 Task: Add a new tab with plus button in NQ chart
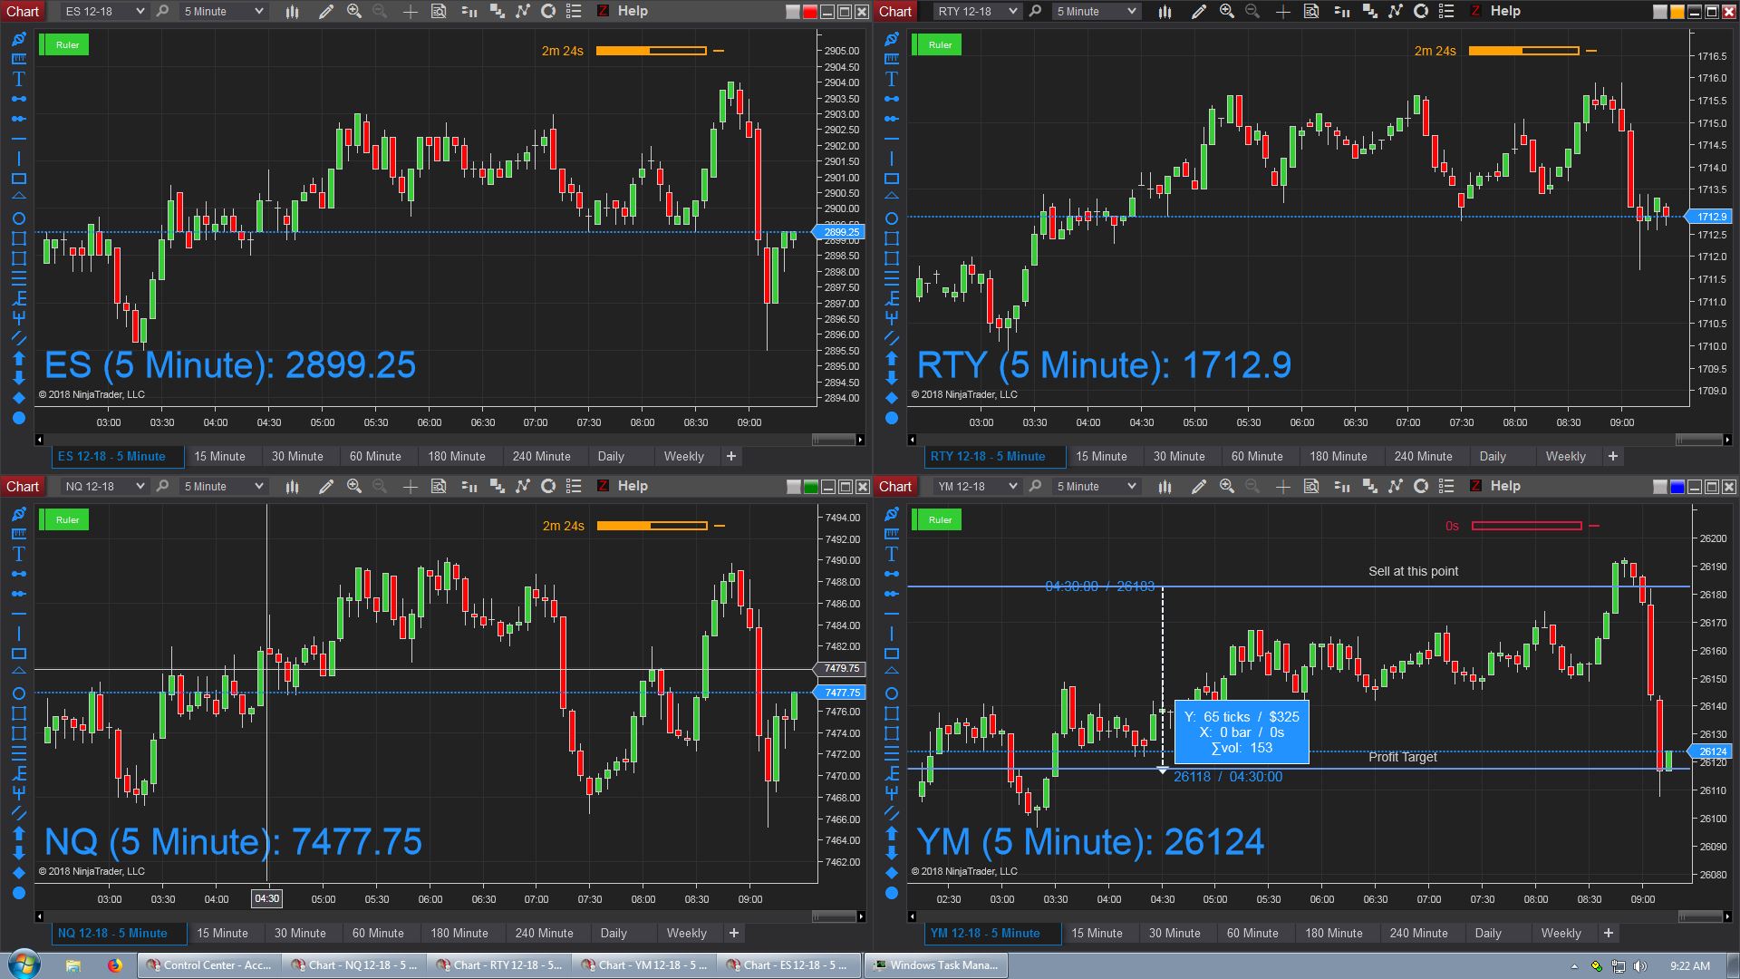tap(734, 933)
